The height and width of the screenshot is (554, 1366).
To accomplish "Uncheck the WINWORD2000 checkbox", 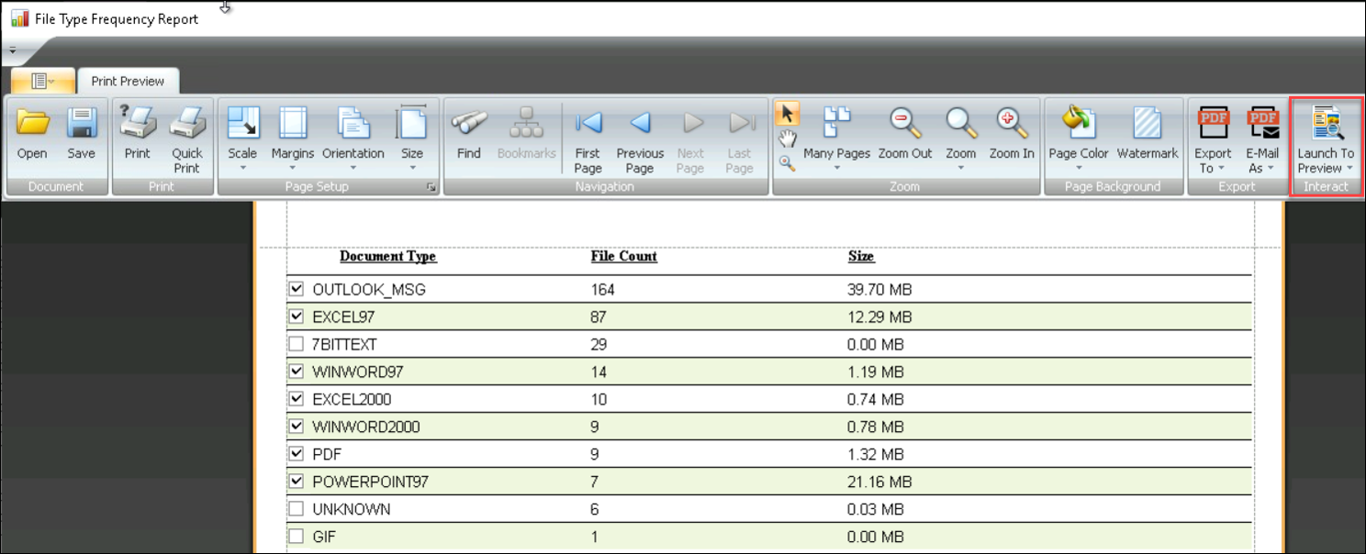I will pyautogui.click(x=297, y=427).
